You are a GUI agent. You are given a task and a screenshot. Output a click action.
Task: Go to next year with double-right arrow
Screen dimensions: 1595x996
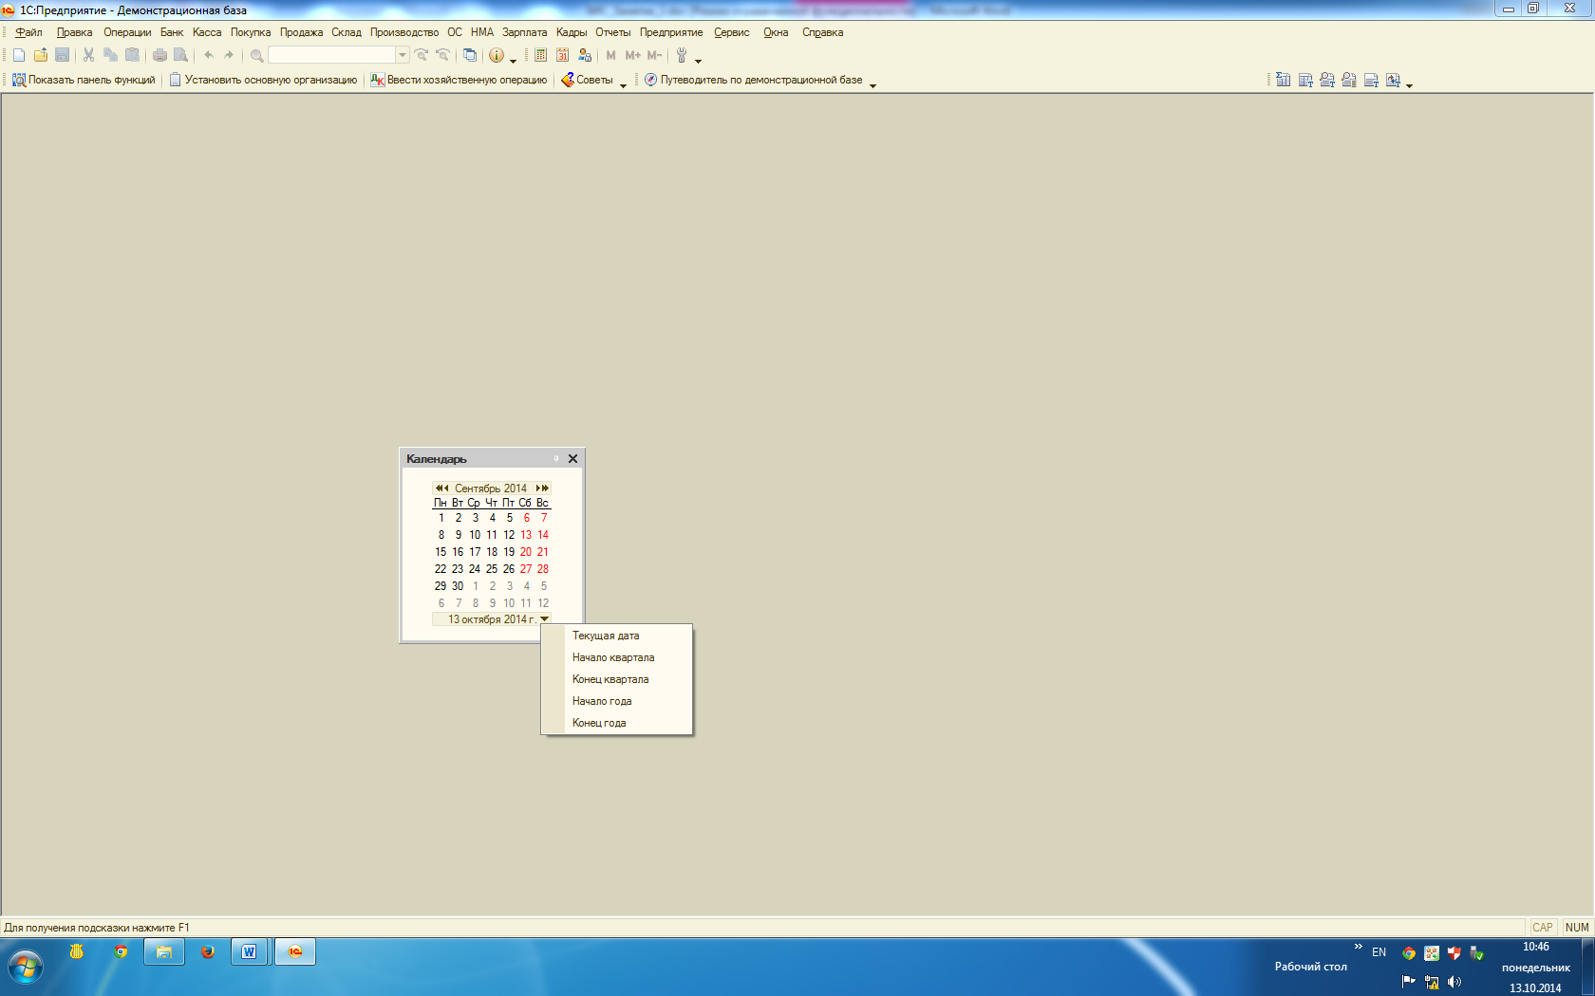[x=546, y=488]
